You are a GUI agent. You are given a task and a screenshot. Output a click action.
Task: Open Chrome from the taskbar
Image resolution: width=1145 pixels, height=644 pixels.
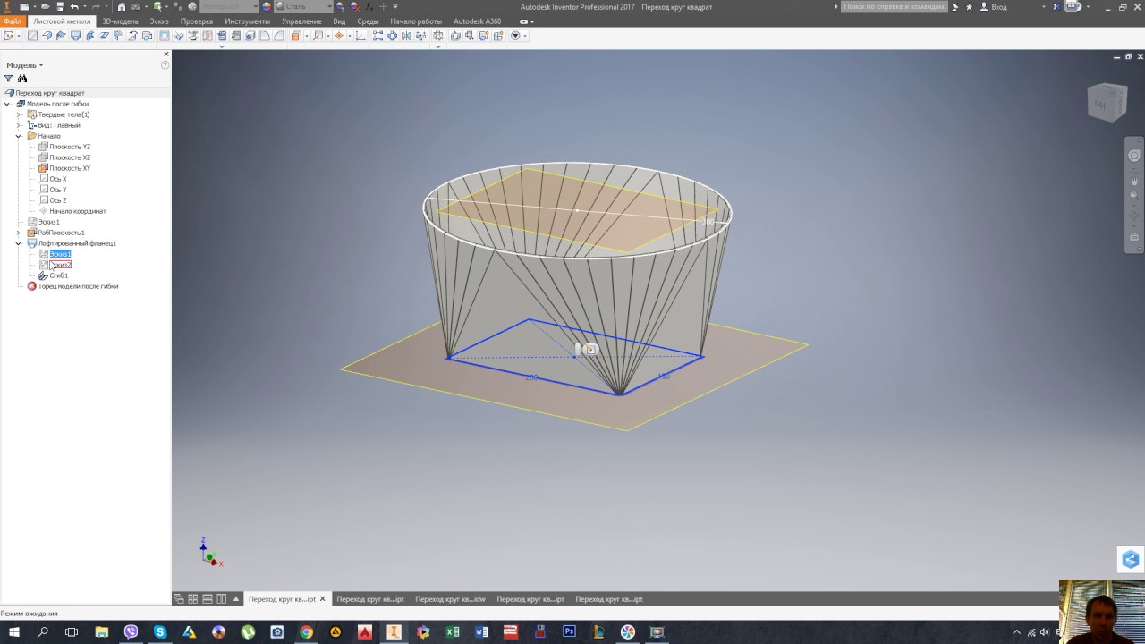pos(306,632)
